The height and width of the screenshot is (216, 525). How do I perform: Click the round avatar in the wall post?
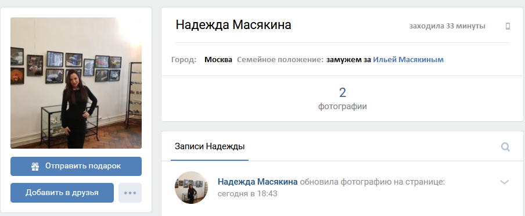pos(191,188)
